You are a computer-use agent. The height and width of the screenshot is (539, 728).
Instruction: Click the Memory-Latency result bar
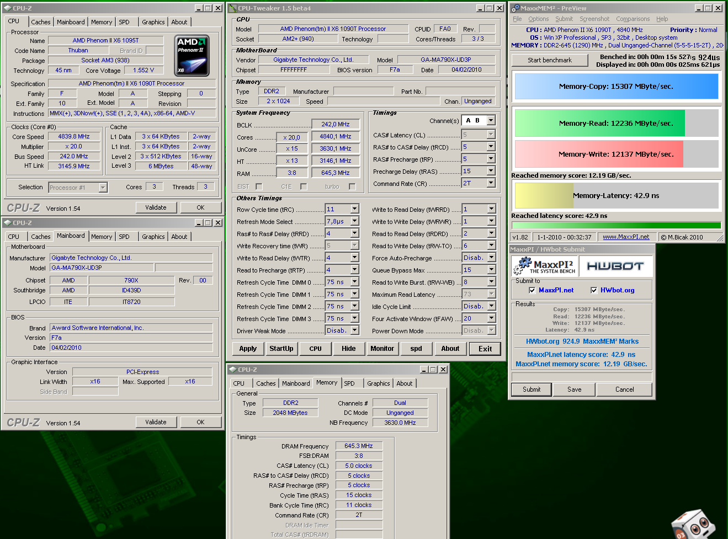click(617, 195)
